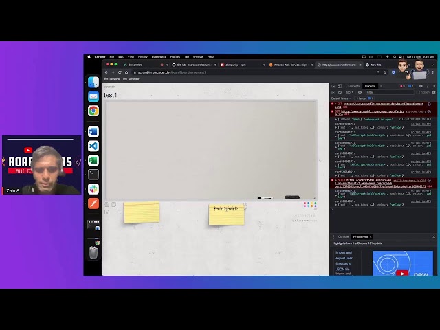
Task: Select the Console tab in DevTools
Action: click(x=370, y=86)
